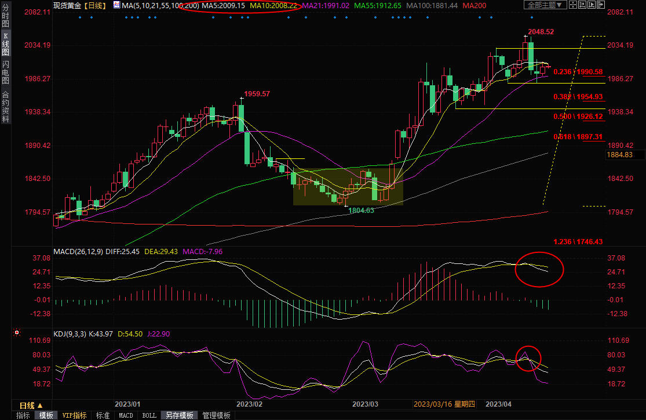The image size is (646, 420).
Task: Click the KDJ(9,3,3) indicator label
Action: (x=70, y=334)
